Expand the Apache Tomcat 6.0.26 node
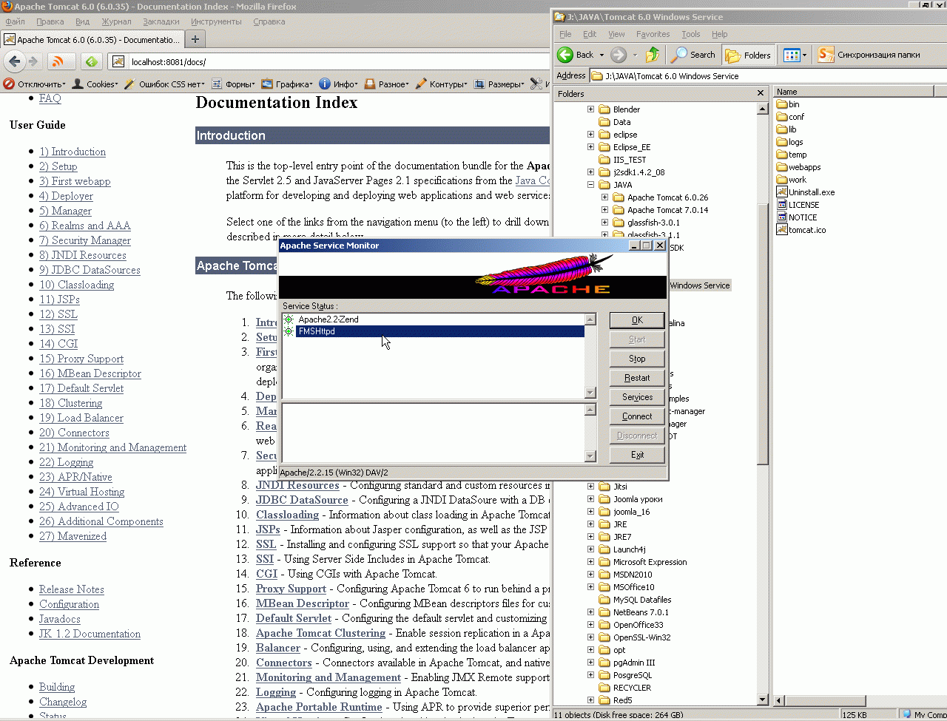This screenshot has height=721, width=947. (x=604, y=197)
